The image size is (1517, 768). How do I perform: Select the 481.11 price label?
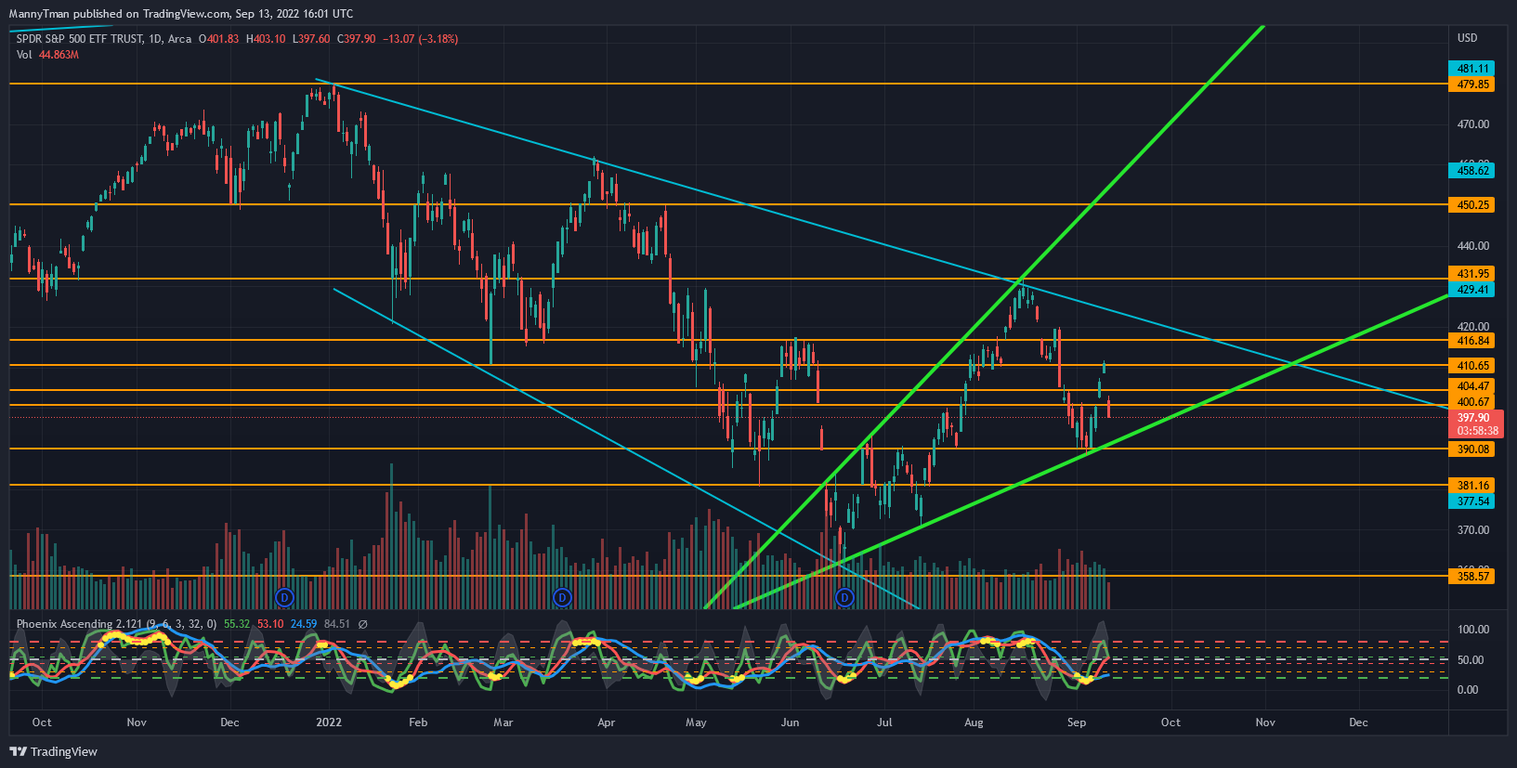[x=1472, y=69]
